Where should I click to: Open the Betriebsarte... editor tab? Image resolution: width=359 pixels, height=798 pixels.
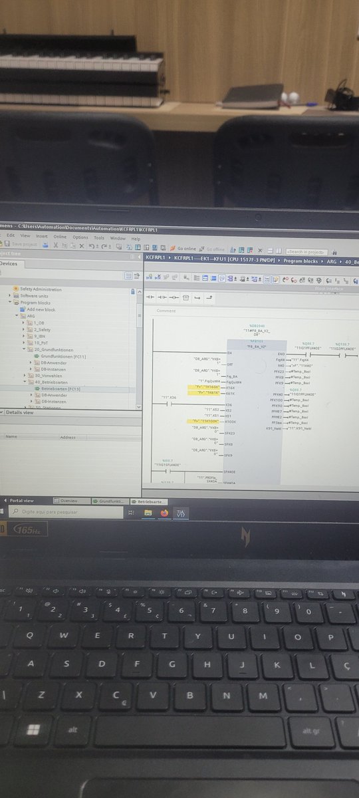[150, 501]
